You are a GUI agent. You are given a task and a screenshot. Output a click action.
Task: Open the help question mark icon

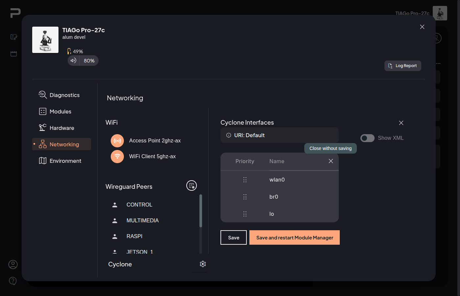coord(13,281)
